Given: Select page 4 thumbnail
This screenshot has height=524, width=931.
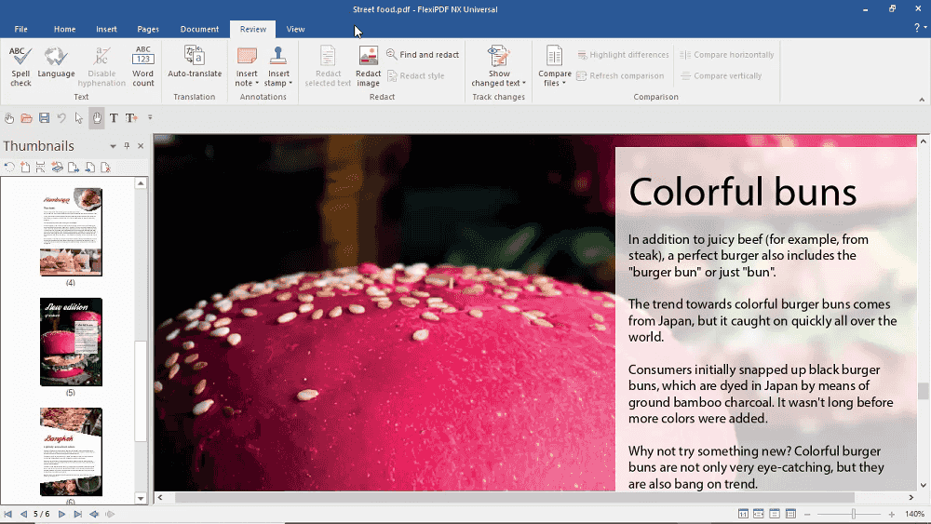Looking at the screenshot, I should coord(71,232).
